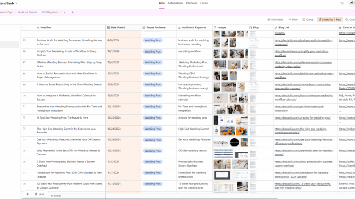
Task: Expand the hidden tables list chevron
Action: pos(64,12)
